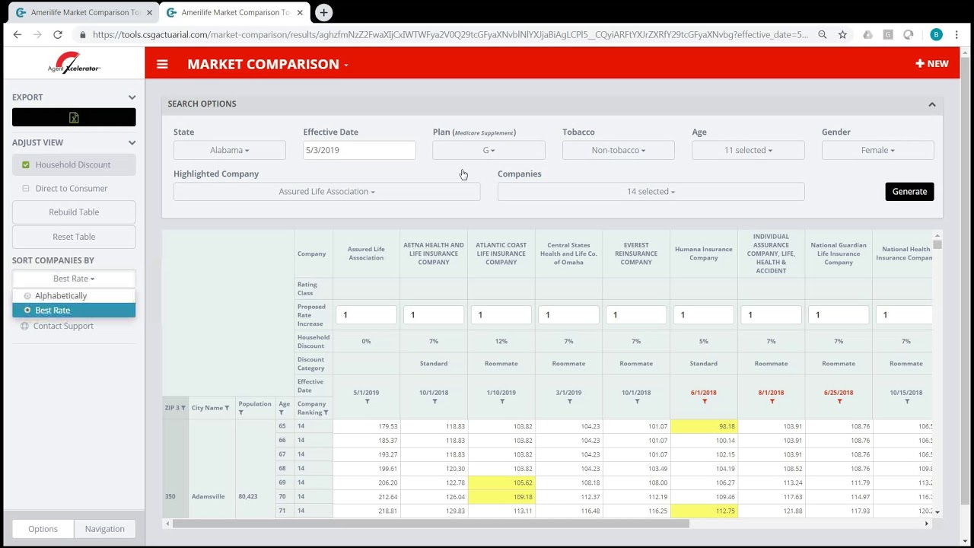This screenshot has height=548, width=974.
Task: Click the Effective Date input field
Action: pyautogui.click(x=359, y=150)
